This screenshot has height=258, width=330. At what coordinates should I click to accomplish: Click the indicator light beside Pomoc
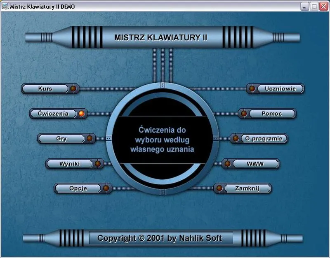244,114
